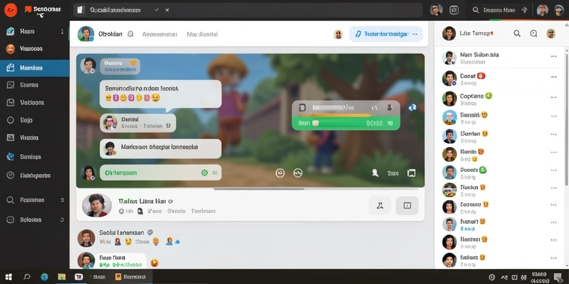The height and width of the screenshot is (284, 569).
Task: Click the blue share arrow under the "Seolal" post
Action: (177, 242)
